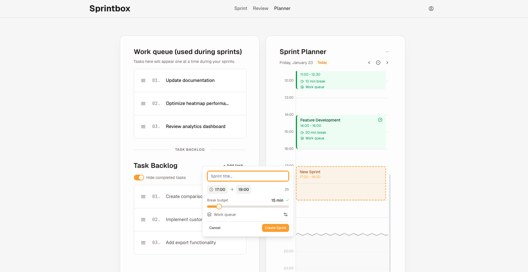Screen dimensions: 528x272
Task: Toggle Hide completed tasks
Action: [x=139, y=177]
